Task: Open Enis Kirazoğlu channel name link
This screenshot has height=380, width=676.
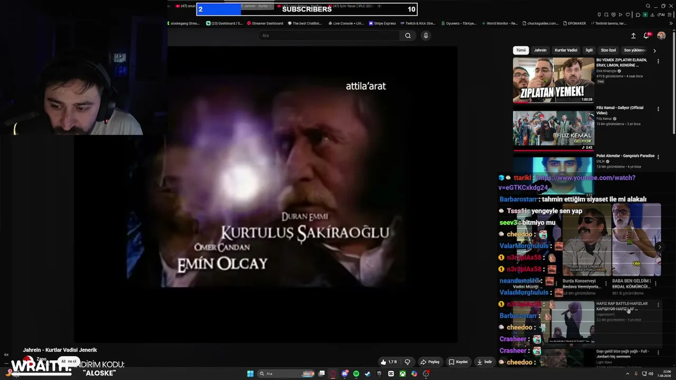Action: (607, 71)
